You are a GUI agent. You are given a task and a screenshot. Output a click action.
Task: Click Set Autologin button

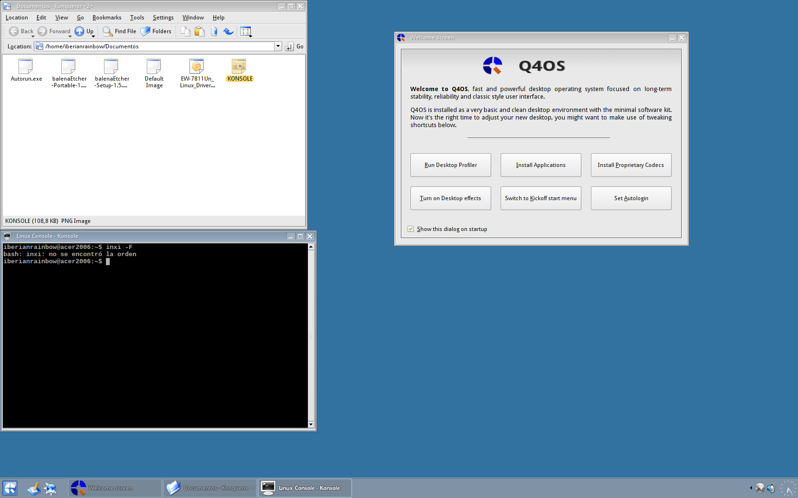[631, 198]
